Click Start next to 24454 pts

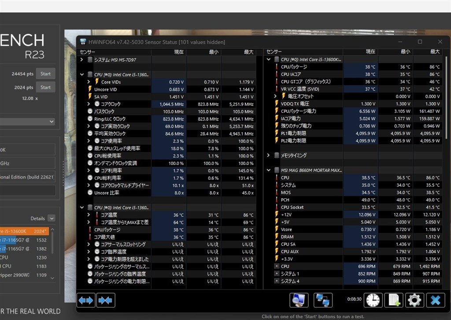pos(45,74)
